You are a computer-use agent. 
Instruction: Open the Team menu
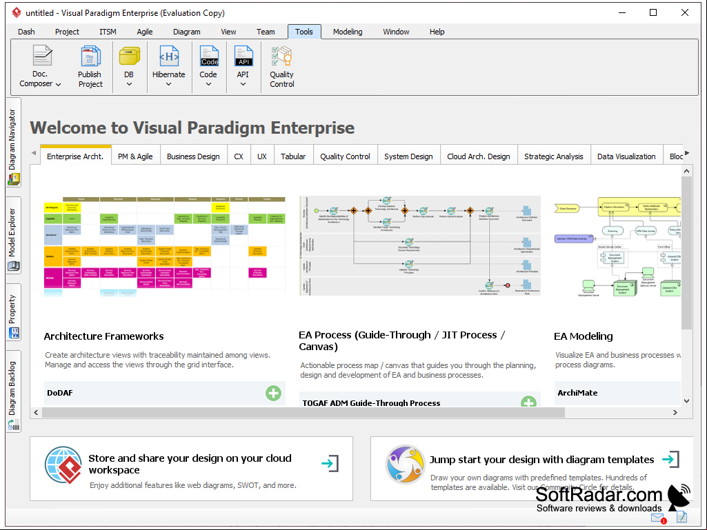click(x=266, y=32)
